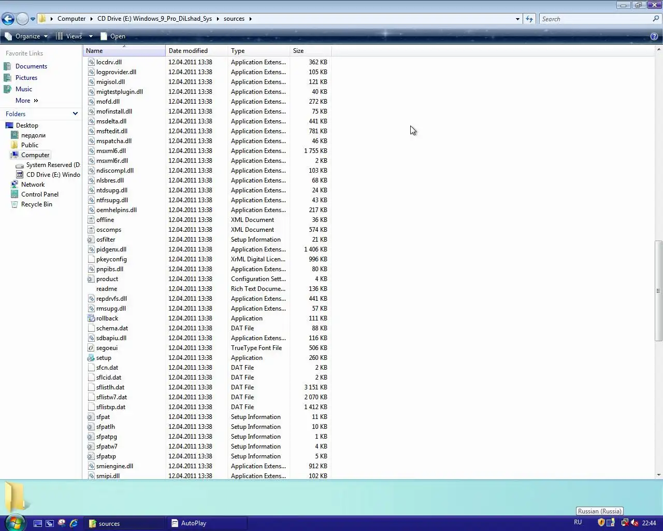The image size is (663, 531).
Task: Open the Views dropdown arrow
Action: coord(91,36)
